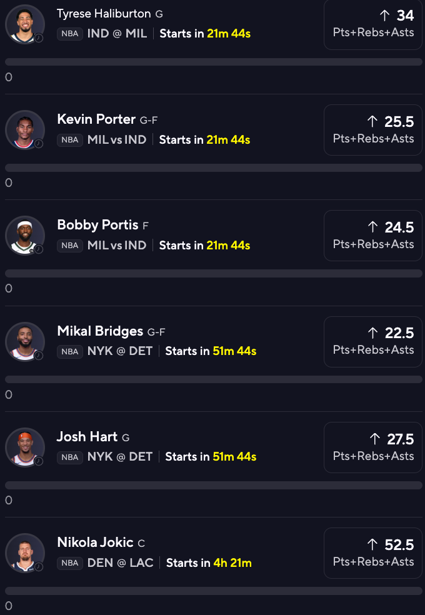
Task: Select Nikola Jokic 52.5 pick box
Action: (373, 553)
